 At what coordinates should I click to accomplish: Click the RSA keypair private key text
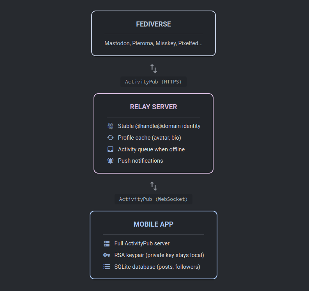pos(159,255)
